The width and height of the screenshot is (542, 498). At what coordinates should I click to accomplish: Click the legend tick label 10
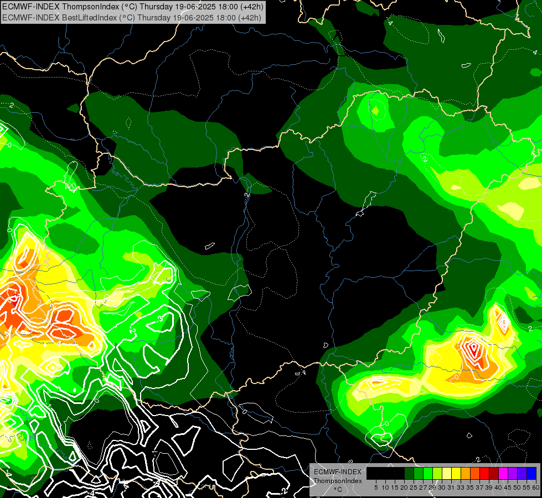coord(385,487)
